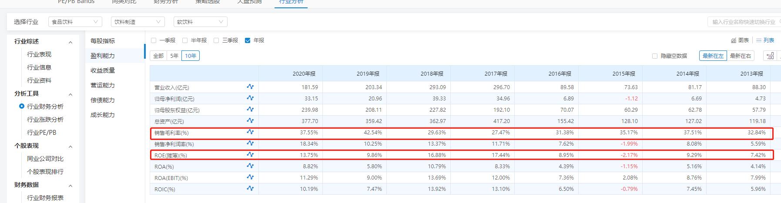Open trend chart icon for 归母净利润 row
The height and width of the screenshot is (203, 781).
(250, 98)
